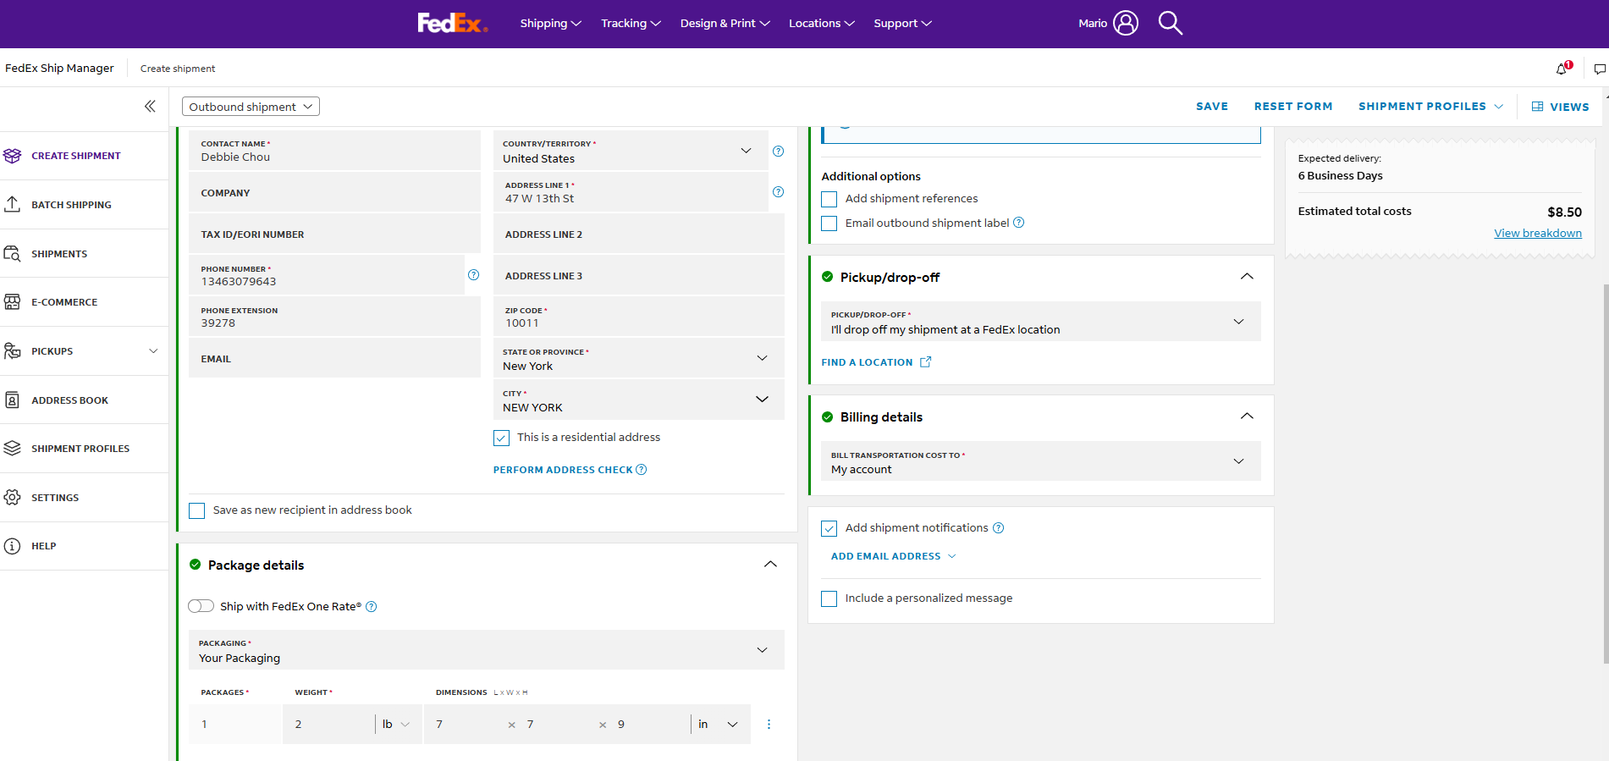
Task: Open the Tracking menu
Action: click(x=631, y=23)
